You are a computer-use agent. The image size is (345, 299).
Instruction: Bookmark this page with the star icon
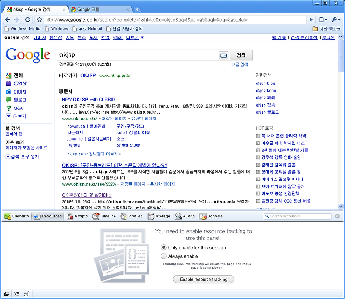(x=39, y=20)
